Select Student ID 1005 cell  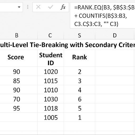coord(51,117)
